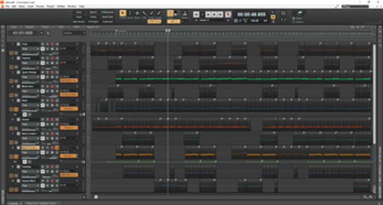Click the Preferences button

(107, 12)
